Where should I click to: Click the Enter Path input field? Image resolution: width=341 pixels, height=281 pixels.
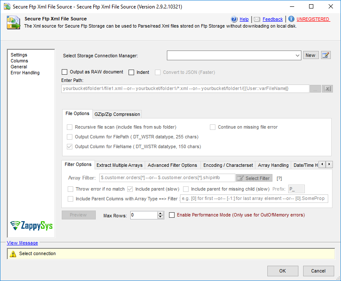pyautogui.click(x=185, y=89)
